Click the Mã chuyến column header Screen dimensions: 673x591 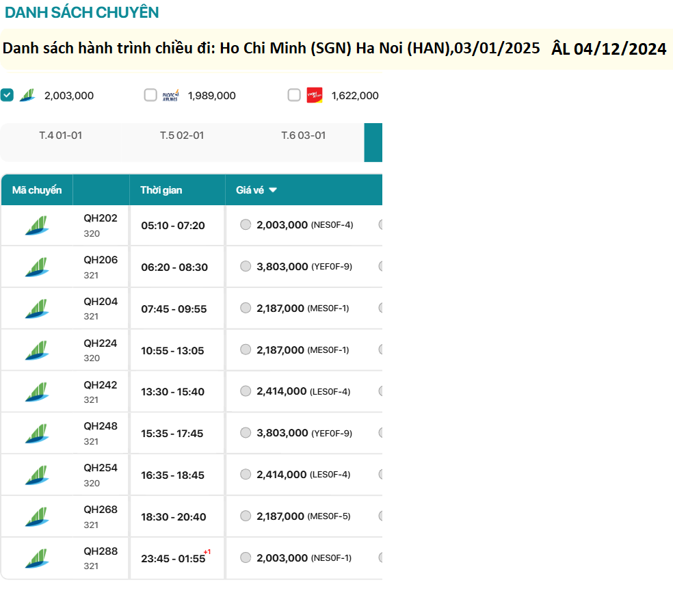[37, 190]
